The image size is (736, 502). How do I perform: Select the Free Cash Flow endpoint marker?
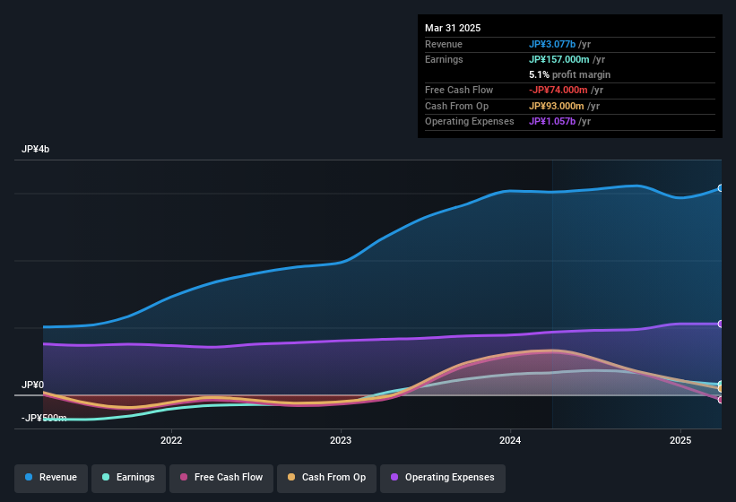click(721, 400)
